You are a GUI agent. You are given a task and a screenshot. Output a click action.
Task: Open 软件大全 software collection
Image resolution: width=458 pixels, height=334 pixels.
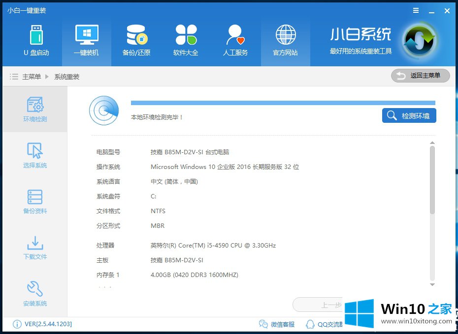[186, 40]
